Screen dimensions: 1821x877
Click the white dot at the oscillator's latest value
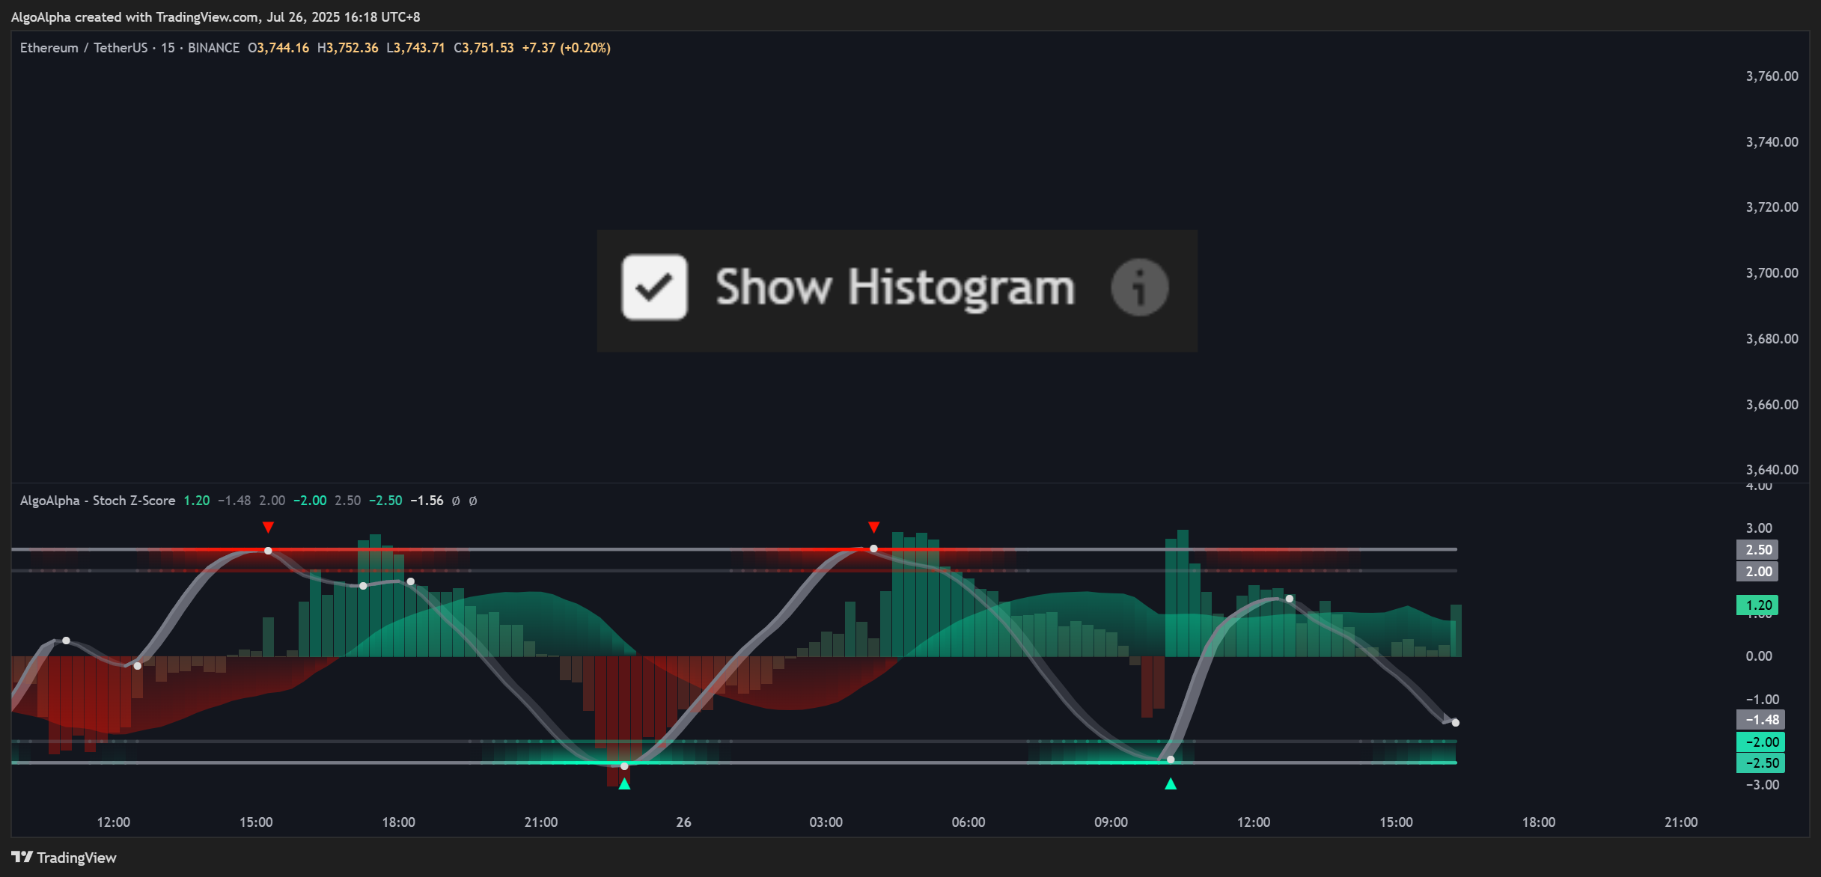pyautogui.click(x=1455, y=723)
